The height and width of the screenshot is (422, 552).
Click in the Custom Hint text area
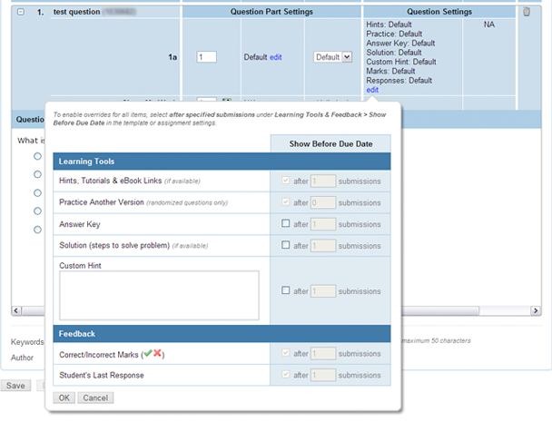[x=159, y=295]
